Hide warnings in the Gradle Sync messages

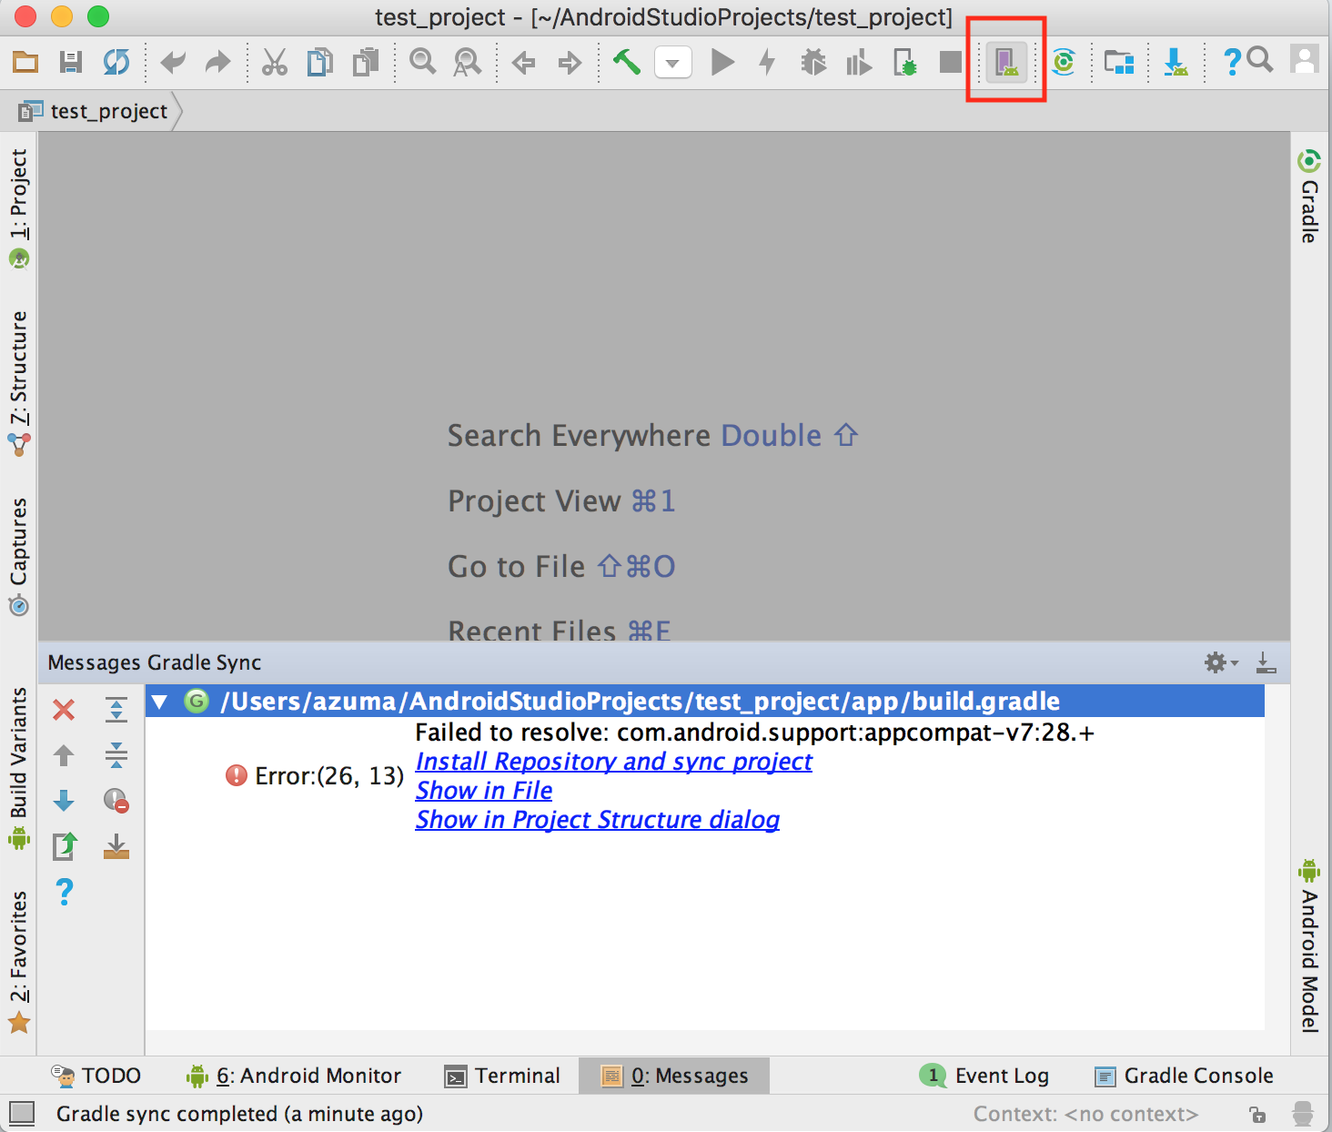tap(116, 802)
